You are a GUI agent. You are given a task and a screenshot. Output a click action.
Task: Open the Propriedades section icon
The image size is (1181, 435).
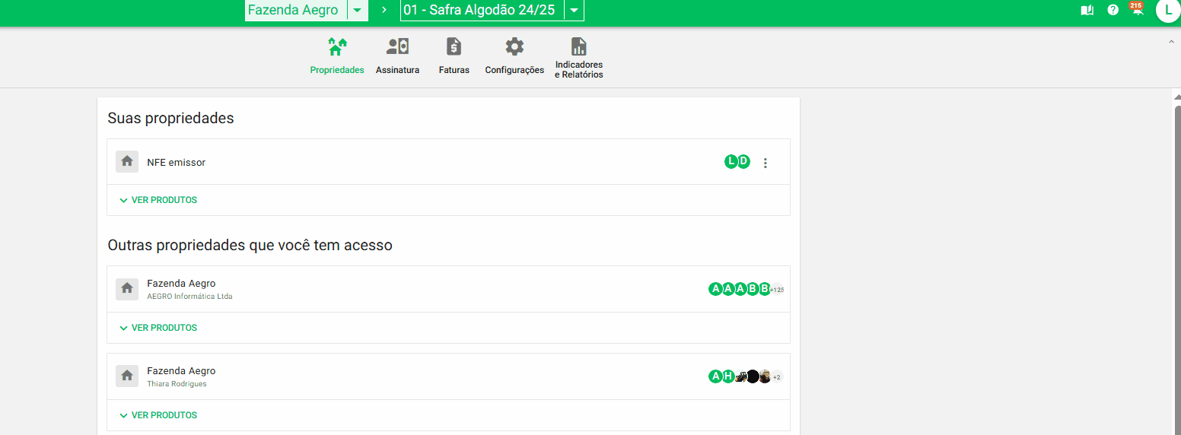(337, 47)
